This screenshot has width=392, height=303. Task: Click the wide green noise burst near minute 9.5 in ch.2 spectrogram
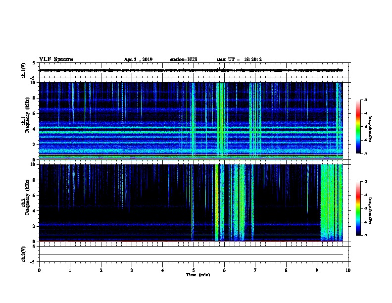[x=332, y=202]
